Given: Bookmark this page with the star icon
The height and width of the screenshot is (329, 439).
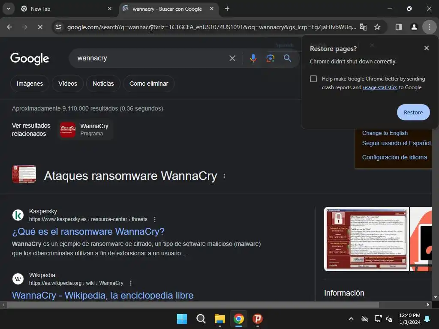Looking at the screenshot, I should click(377, 27).
